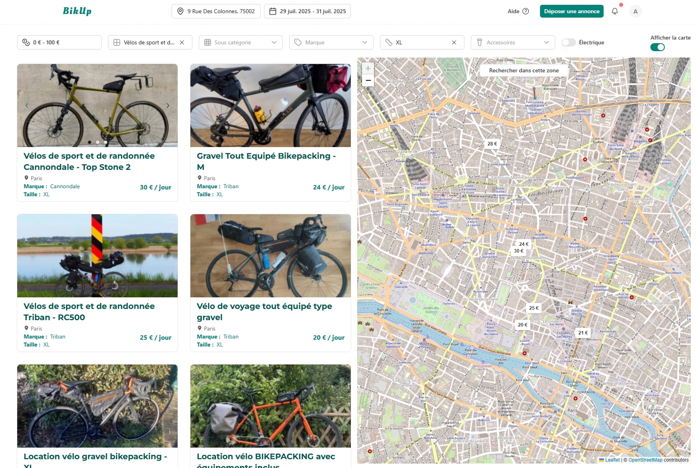Click Déposer une annonce
Viewport: 696px width, 468px height.
[571, 11]
